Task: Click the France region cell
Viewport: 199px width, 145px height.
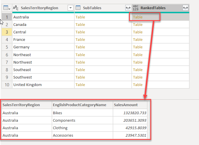Action: click(19, 39)
